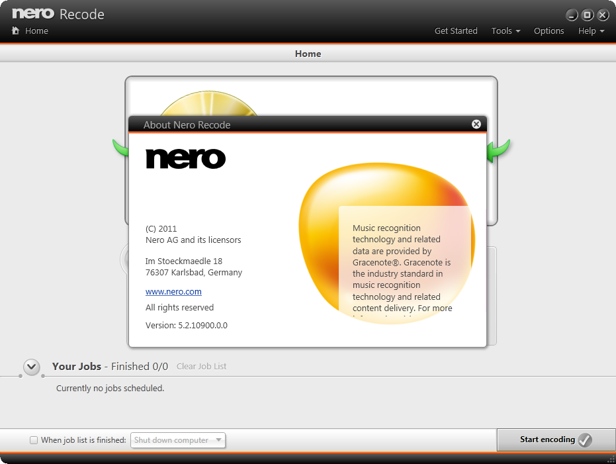Click the yellow disc graphic behind the dialog
This screenshot has width=616, height=464.
click(208, 104)
